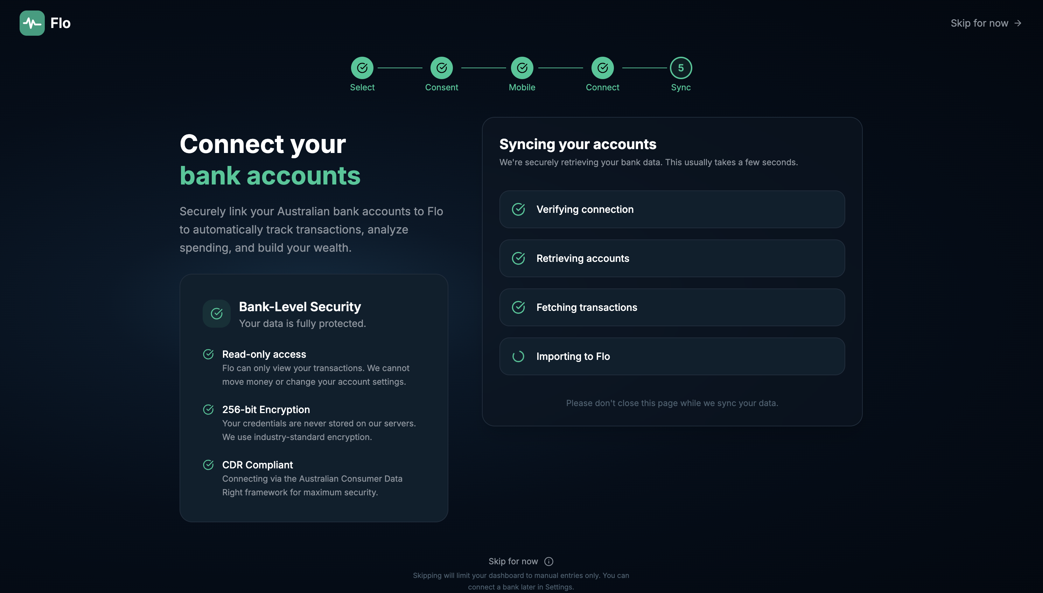Click the spinner icon on Importing to Flo
The height and width of the screenshot is (593, 1043).
tap(518, 356)
